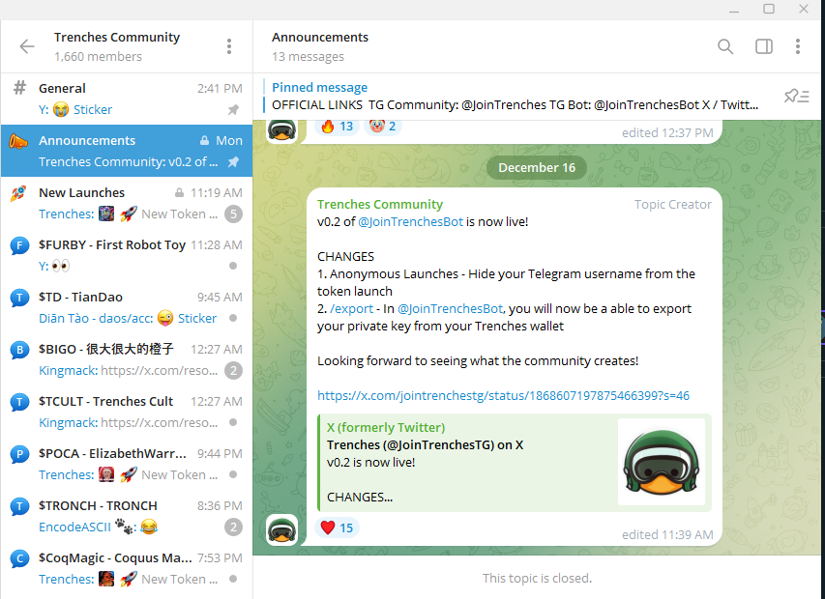Click the unread badge 2 on $BIGO
The width and height of the screenshot is (825, 599).
(x=233, y=370)
